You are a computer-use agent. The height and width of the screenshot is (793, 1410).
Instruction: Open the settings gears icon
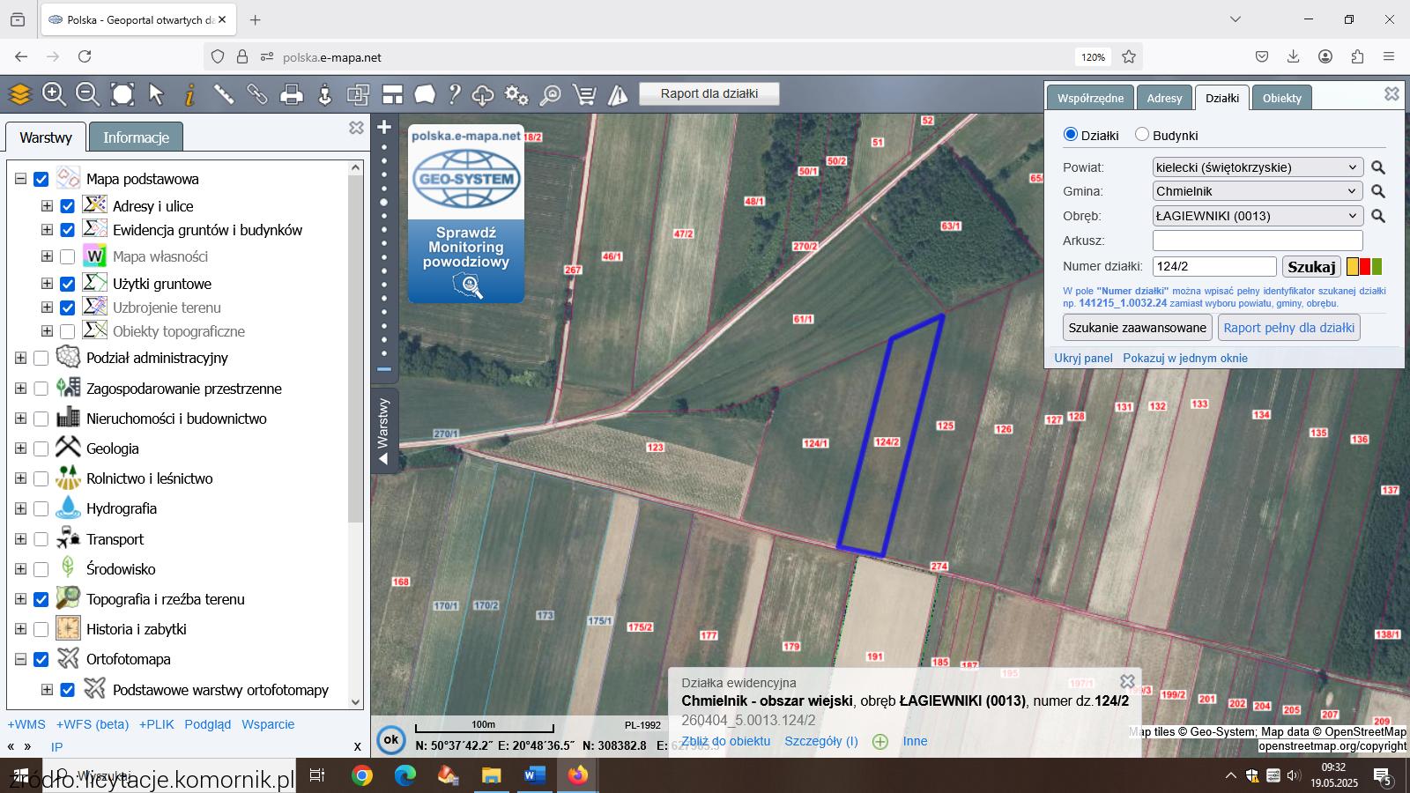pyautogui.click(x=516, y=94)
